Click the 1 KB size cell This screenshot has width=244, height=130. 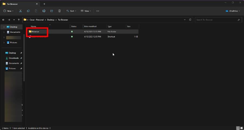coord(136,37)
